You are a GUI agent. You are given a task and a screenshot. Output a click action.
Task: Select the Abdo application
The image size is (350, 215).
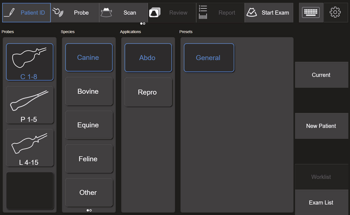[148, 58]
